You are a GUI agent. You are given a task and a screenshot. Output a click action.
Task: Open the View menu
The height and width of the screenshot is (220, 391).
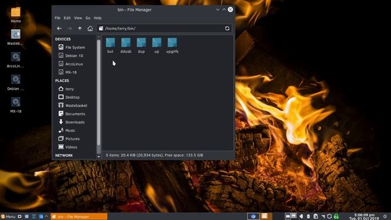pyautogui.click(x=78, y=18)
